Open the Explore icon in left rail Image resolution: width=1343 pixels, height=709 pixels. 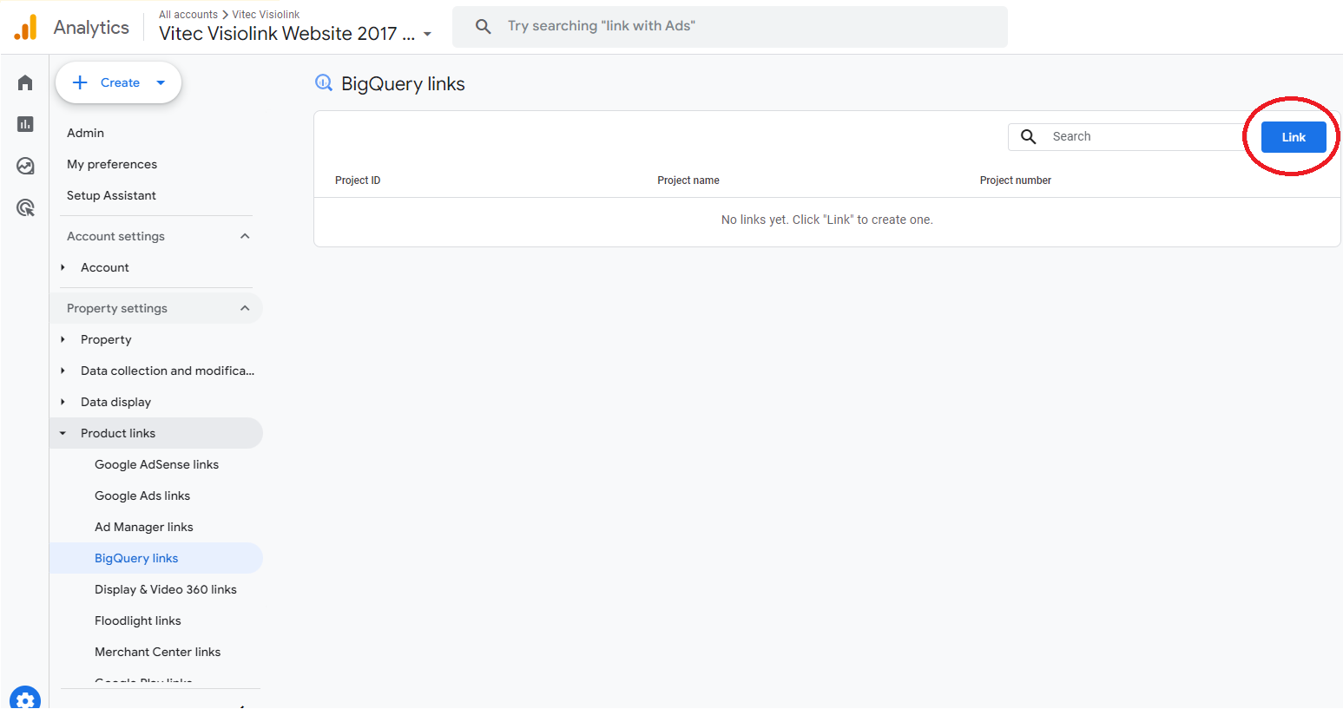pyautogui.click(x=25, y=166)
